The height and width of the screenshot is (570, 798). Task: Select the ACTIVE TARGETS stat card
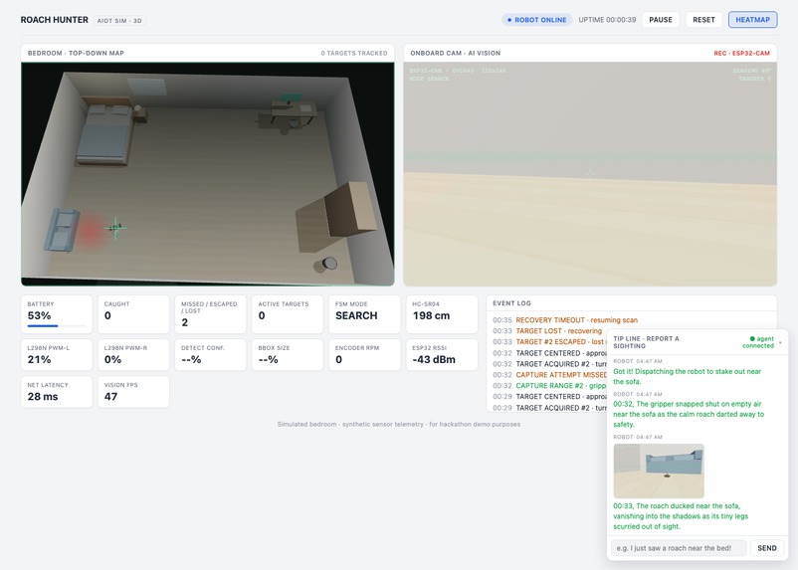pos(287,314)
